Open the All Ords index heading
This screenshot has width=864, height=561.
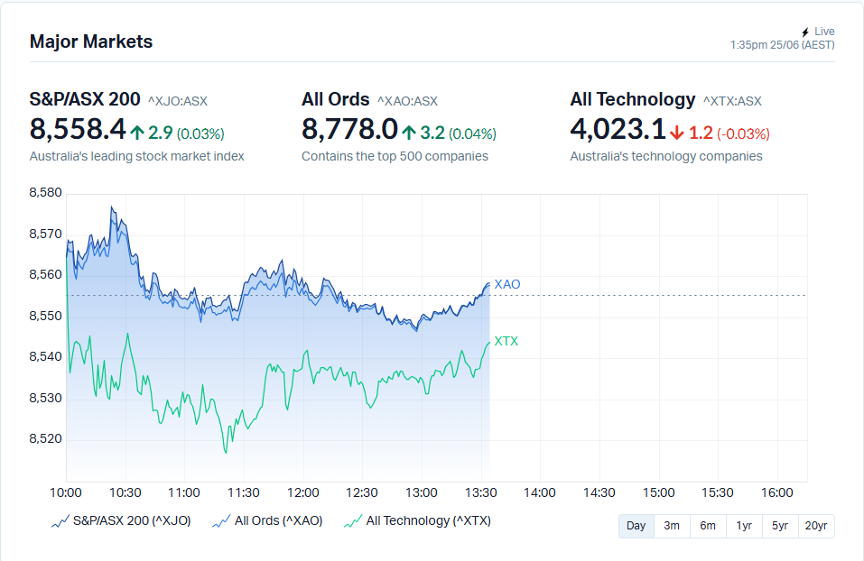pos(336,99)
